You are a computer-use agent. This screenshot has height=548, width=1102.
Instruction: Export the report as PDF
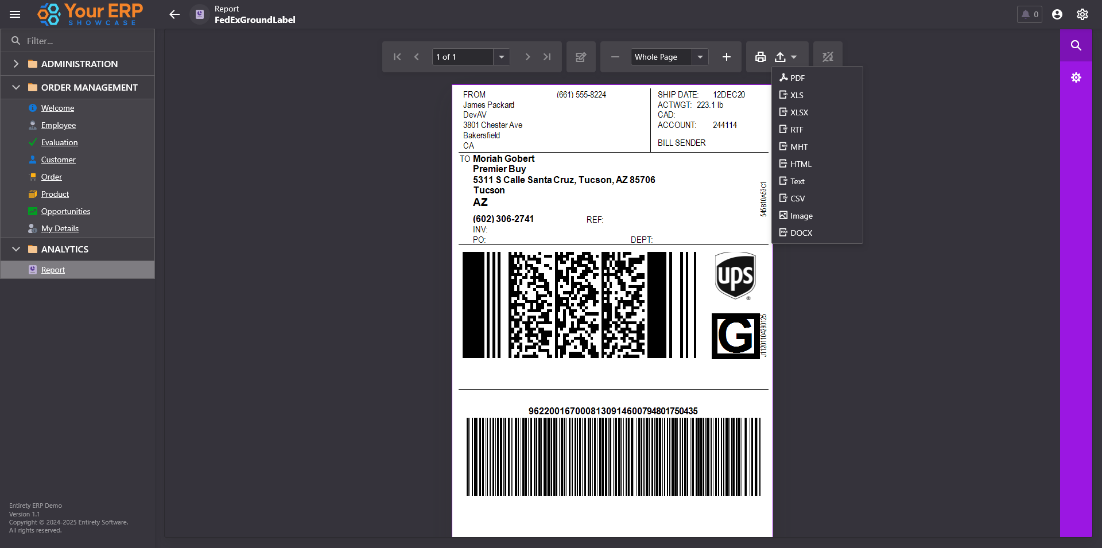pos(797,78)
